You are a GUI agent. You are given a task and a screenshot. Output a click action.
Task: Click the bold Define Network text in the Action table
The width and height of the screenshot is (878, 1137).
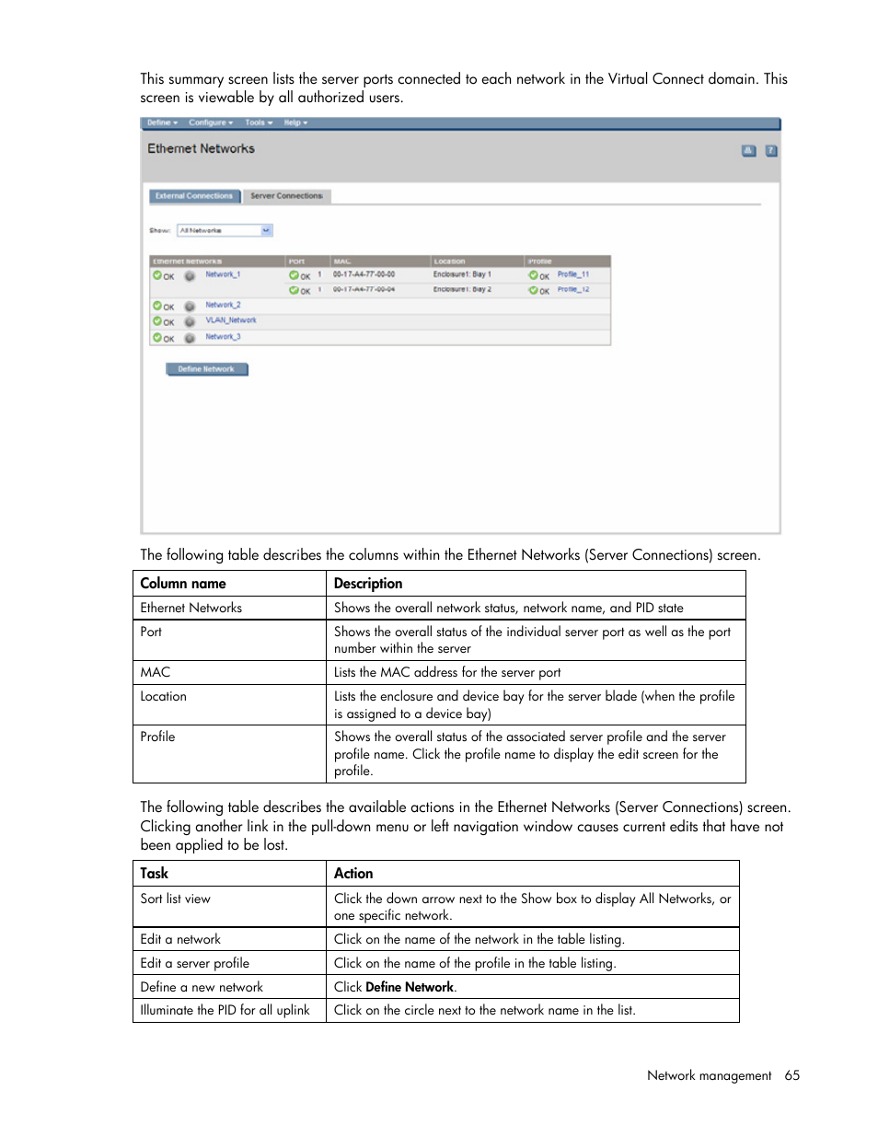click(x=410, y=987)
